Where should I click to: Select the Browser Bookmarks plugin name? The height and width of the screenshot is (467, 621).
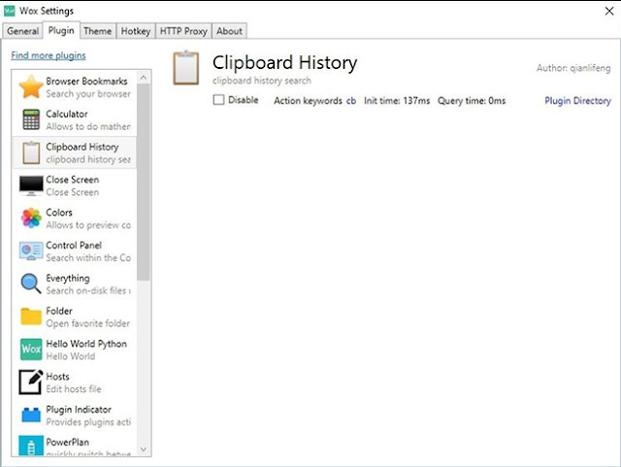tap(86, 81)
